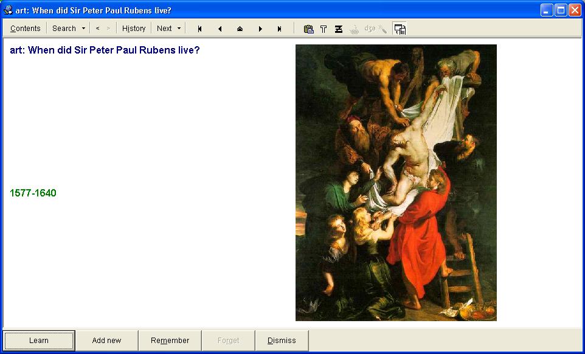Go to the last element arrow
Image resolution: width=585 pixels, height=354 pixels.
[280, 29]
